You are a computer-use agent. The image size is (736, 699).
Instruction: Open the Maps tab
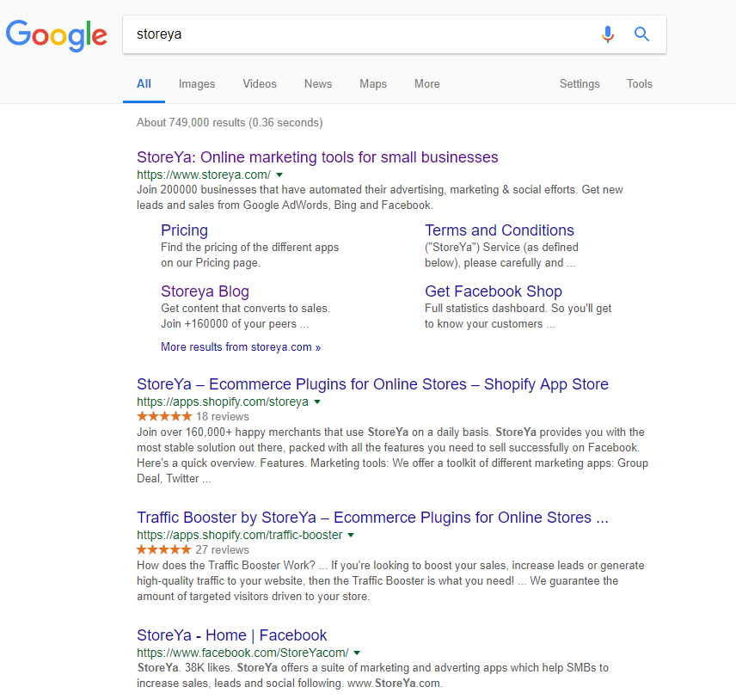[373, 84]
